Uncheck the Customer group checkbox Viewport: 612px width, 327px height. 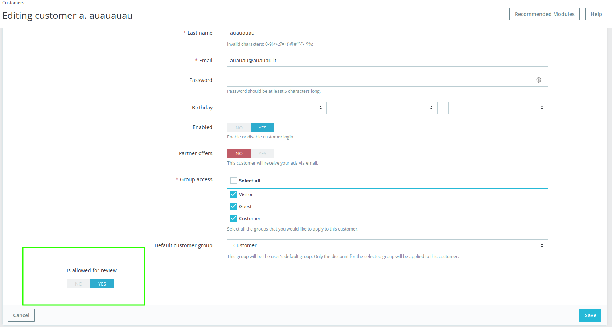pyautogui.click(x=234, y=218)
